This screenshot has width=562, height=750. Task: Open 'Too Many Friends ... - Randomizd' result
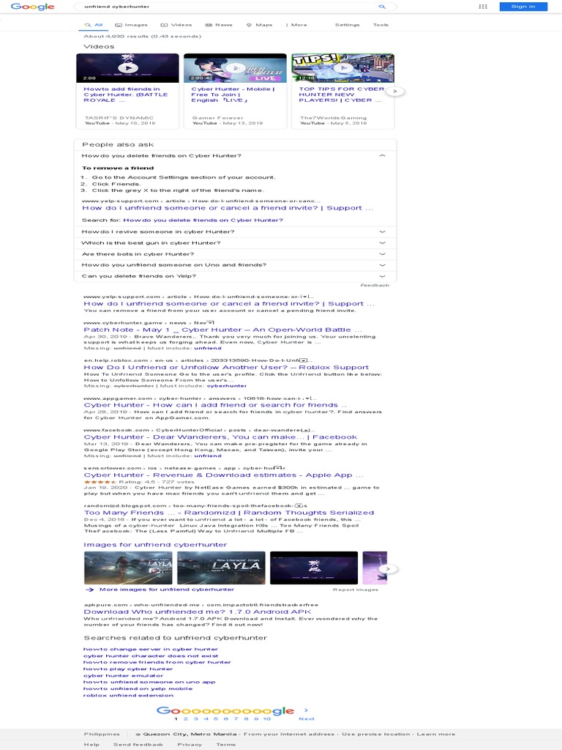pos(229,513)
